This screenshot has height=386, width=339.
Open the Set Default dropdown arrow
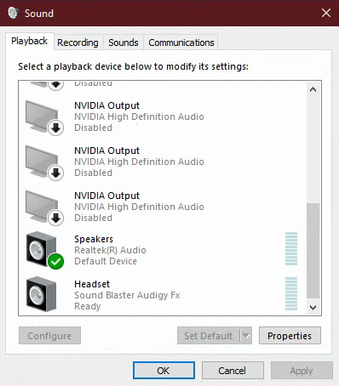[246, 336]
